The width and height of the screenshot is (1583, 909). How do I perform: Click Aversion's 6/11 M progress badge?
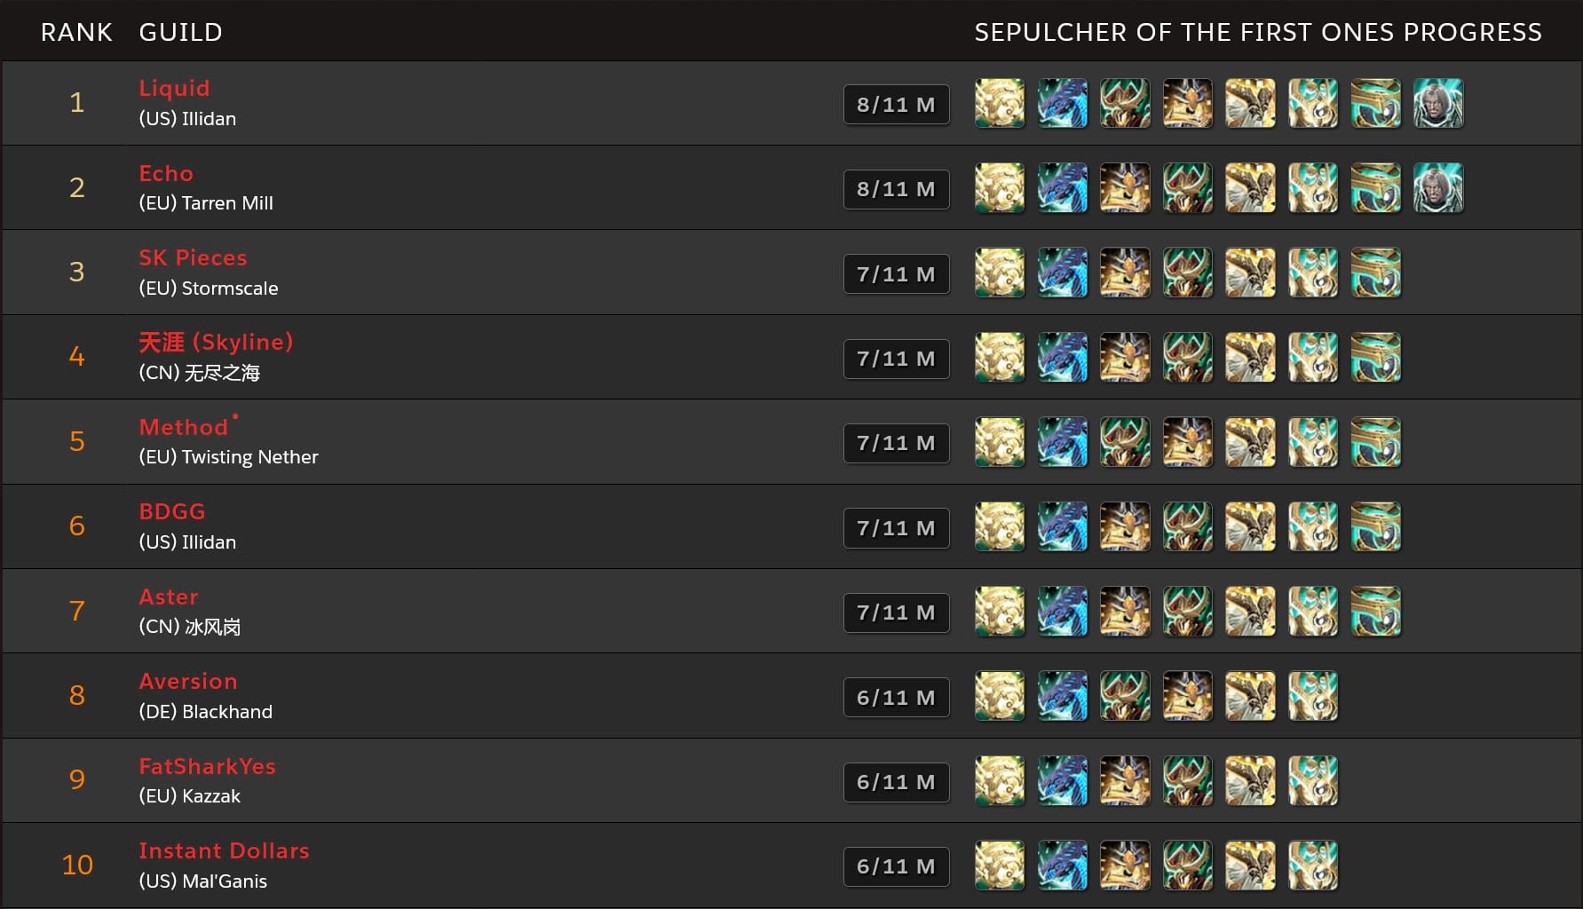pyautogui.click(x=896, y=698)
